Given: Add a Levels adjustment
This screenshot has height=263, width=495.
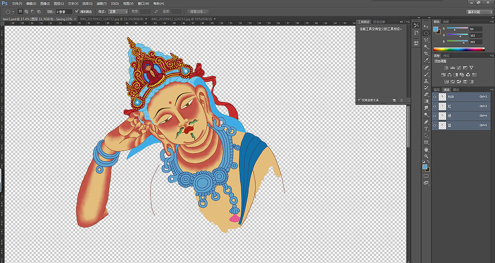Looking at the screenshot, I should tap(452, 68).
